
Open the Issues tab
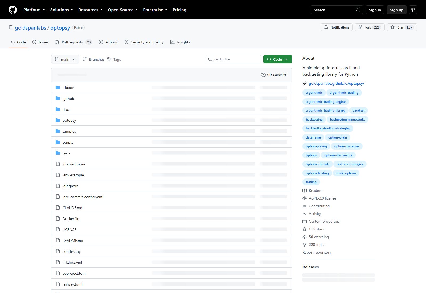pyautogui.click(x=40, y=42)
